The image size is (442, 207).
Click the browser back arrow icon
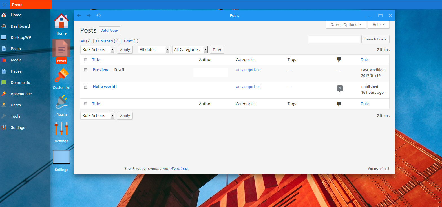click(x=79, y=15)
